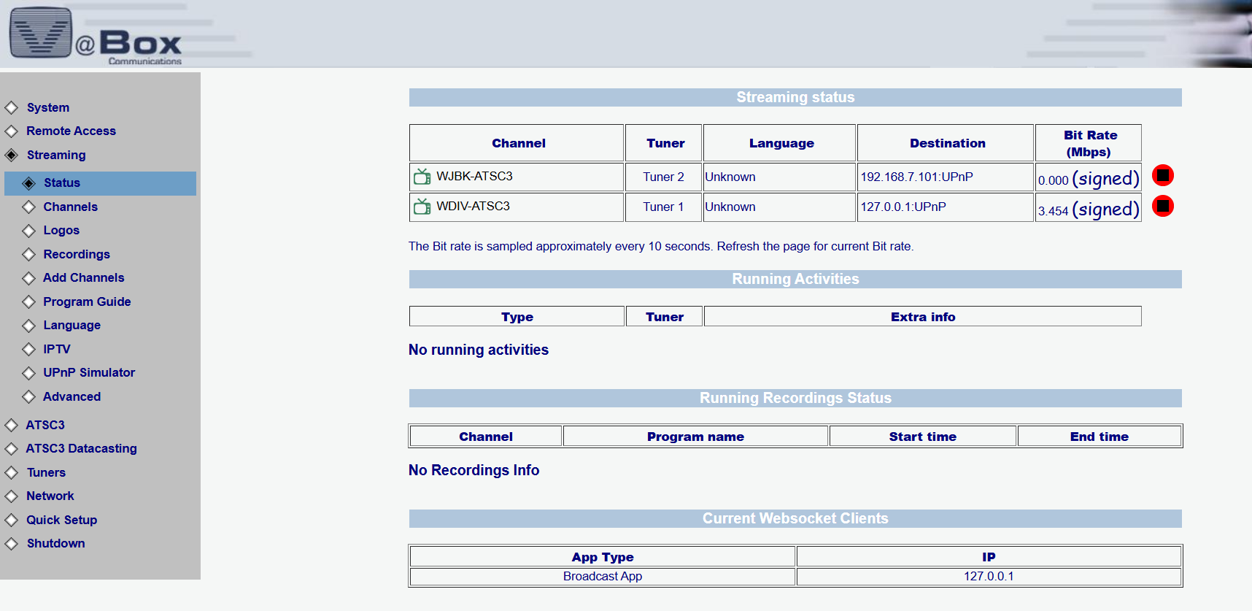The height and width of the screenshot is (611, 1252).
Task: Click the No running activities message
Action: (479, 350)
